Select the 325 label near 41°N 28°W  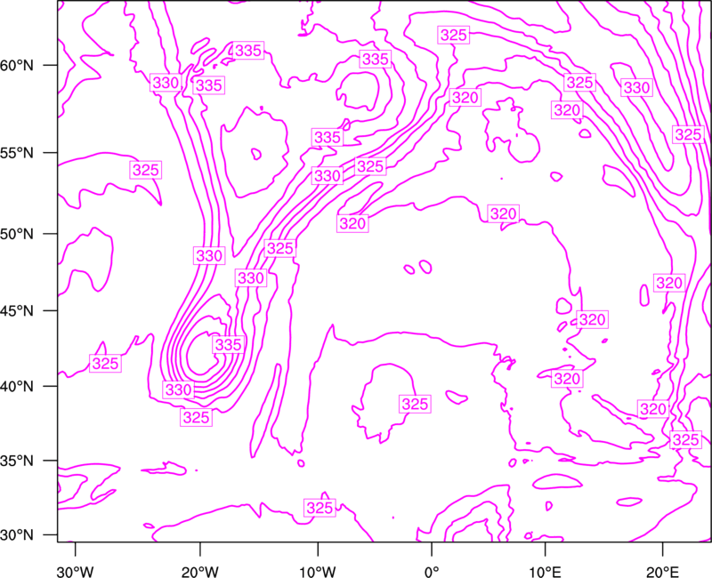(105, 364)
